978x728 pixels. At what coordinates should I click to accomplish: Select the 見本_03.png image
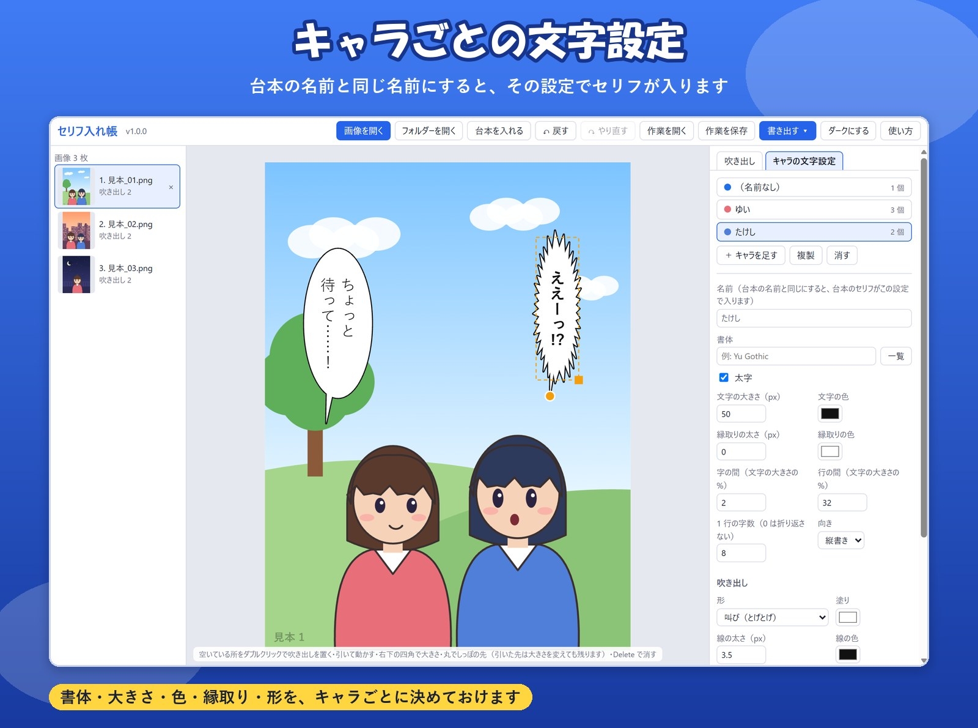[x=118, y=274]
